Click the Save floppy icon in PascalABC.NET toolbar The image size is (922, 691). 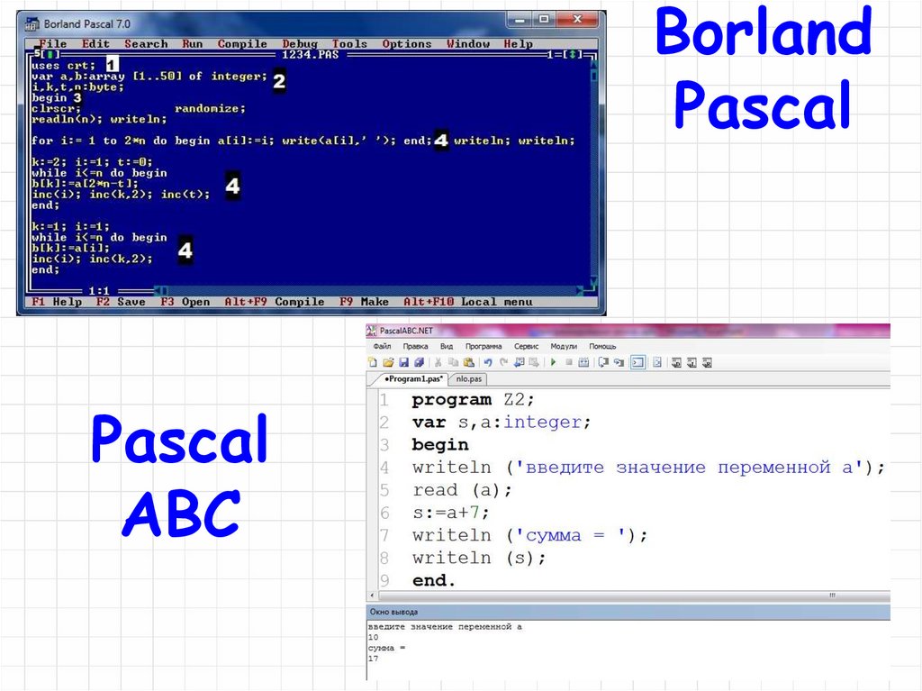coord(404,362)
